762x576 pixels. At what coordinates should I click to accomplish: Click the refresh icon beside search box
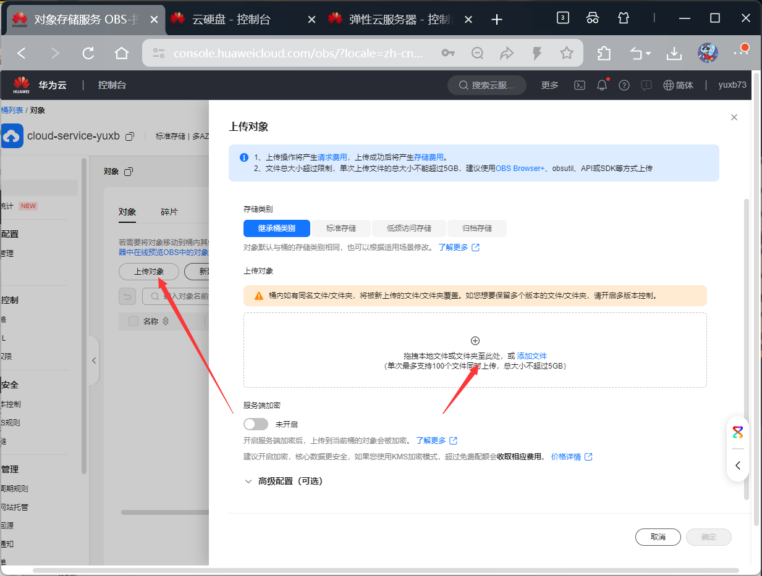pyautogui.click(x=127, y=297)
